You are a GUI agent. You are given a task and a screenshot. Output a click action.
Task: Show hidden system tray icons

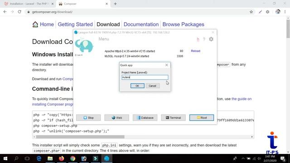tap(243, 158)
